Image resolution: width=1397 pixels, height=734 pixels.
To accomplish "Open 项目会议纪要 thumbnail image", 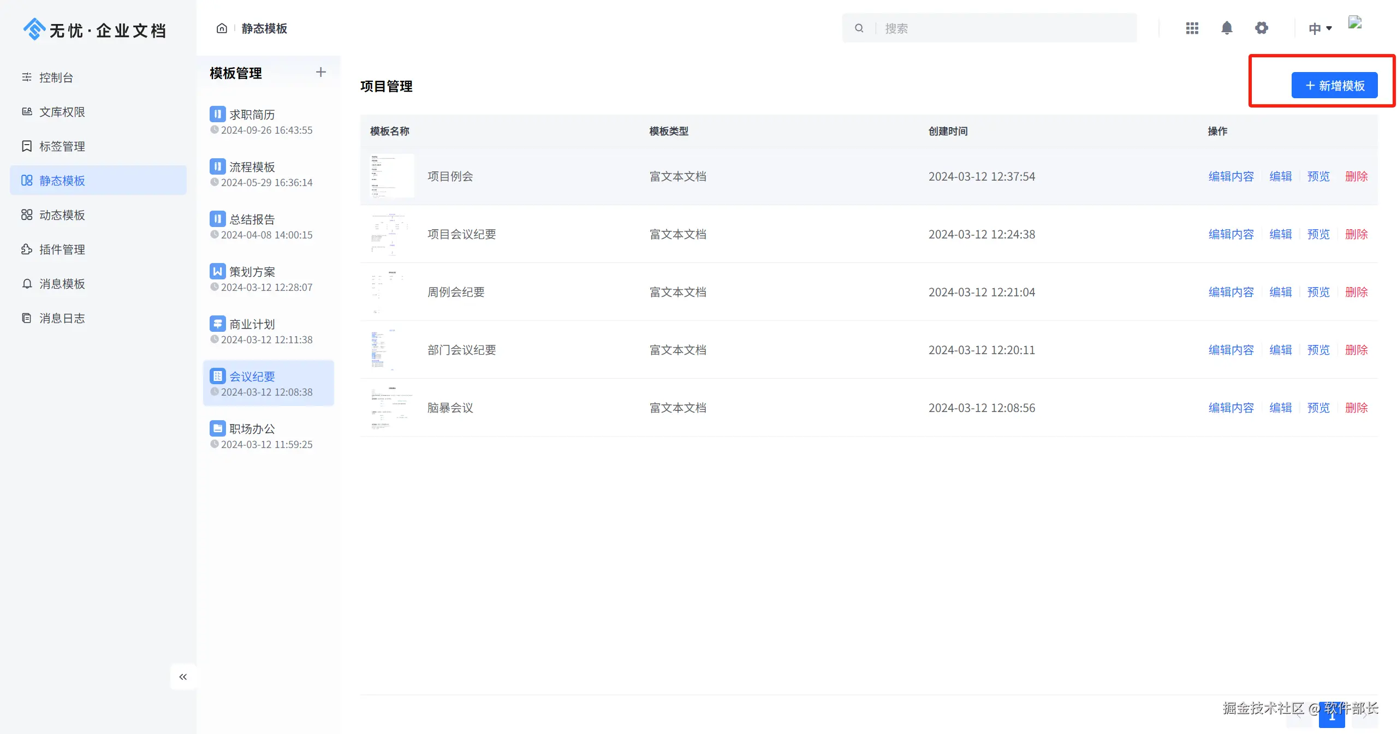I will point(391,234).
